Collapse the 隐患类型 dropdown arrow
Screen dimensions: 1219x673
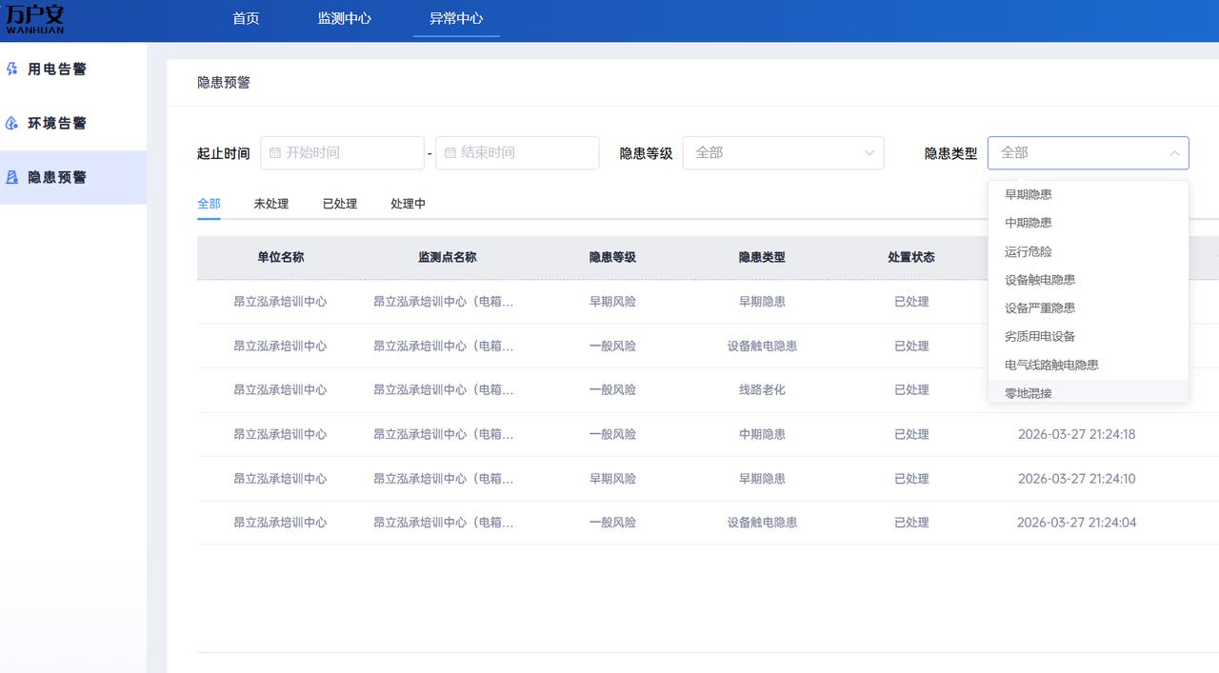tap(1173, 153)
